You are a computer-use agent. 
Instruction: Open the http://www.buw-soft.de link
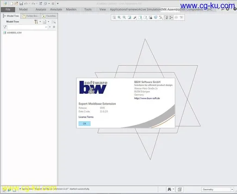(x=147, y=98)
